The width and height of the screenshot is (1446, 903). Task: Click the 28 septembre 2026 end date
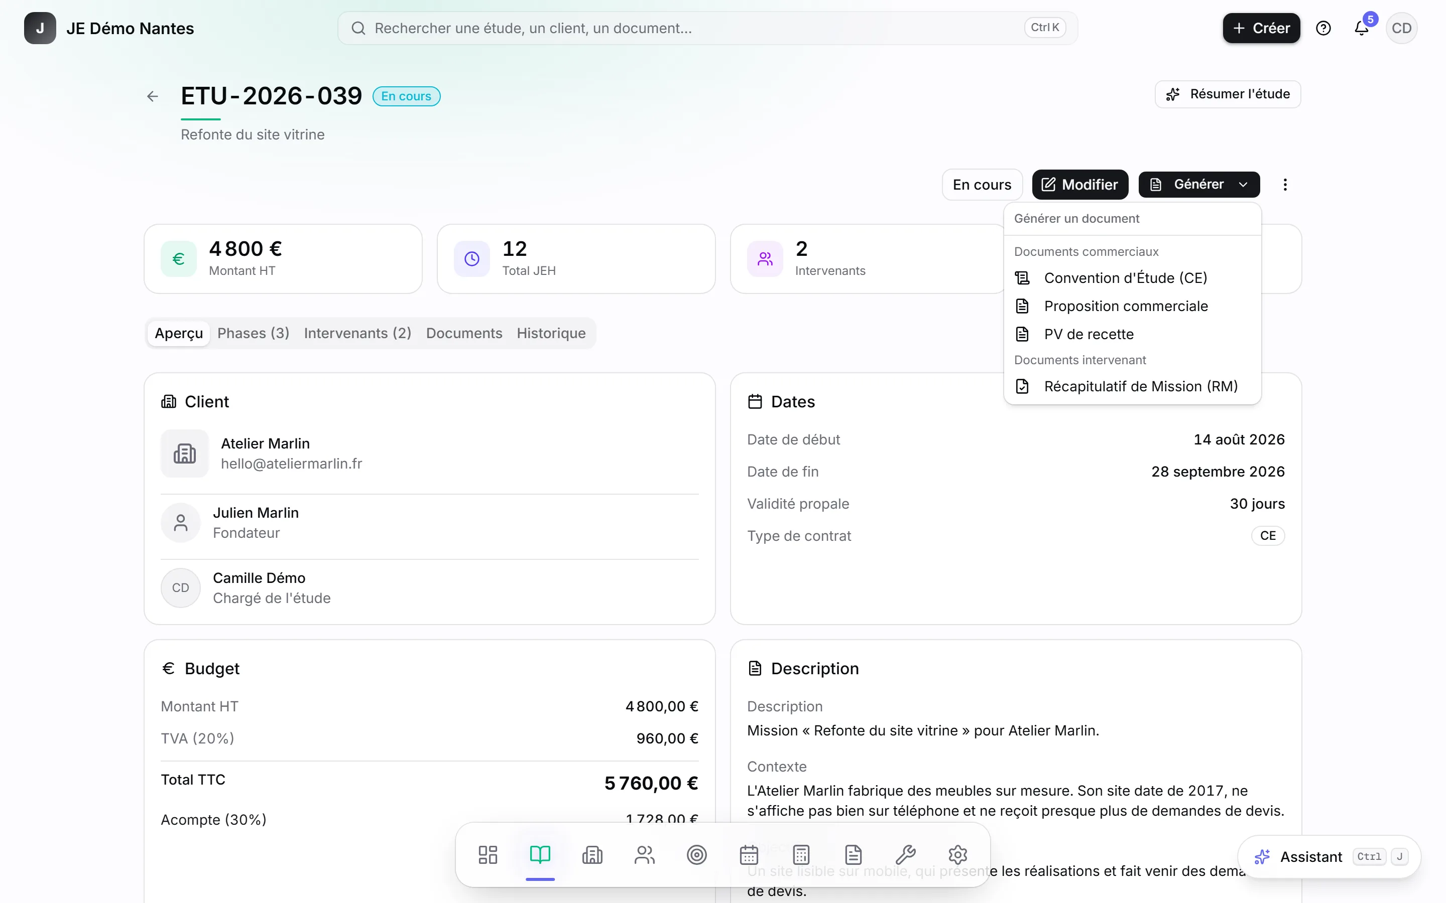pos(1218,472)
